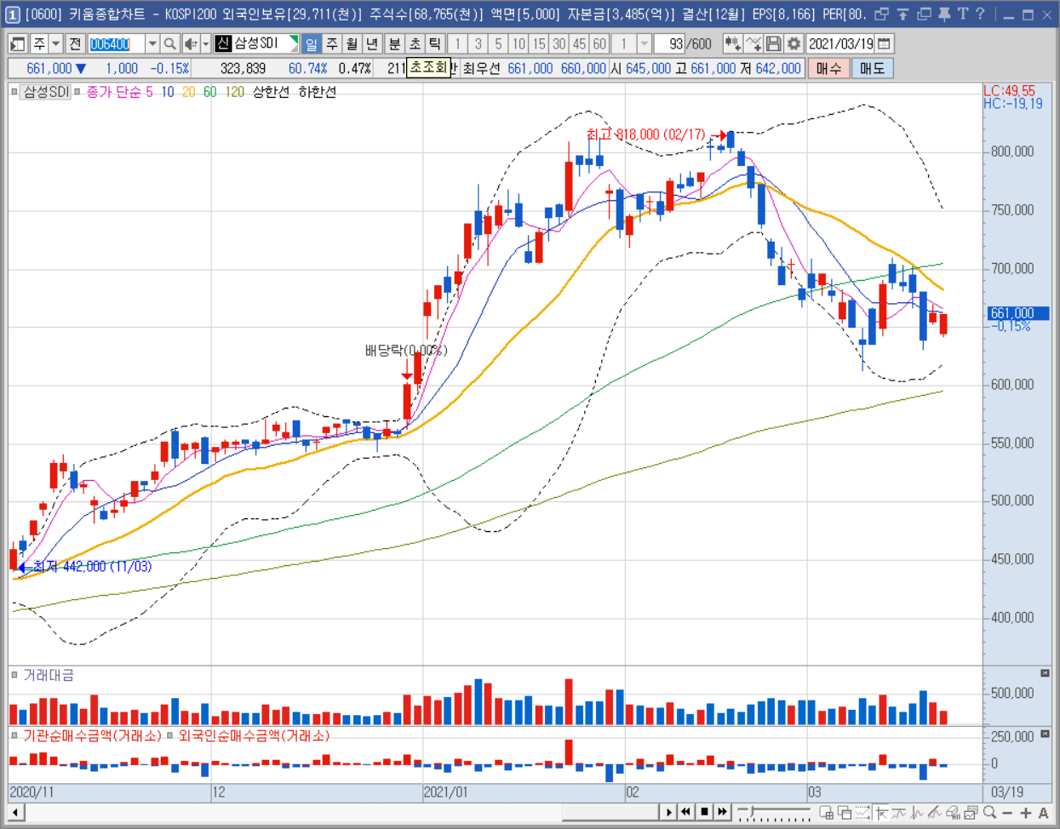
Task: Click the fast forward playback button
Action: (723, 811)
